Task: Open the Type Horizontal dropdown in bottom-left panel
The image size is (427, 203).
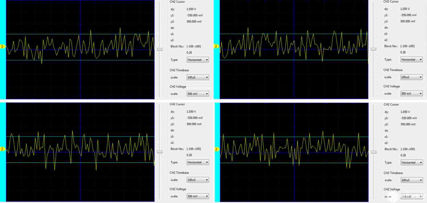Action: point(198,162)
